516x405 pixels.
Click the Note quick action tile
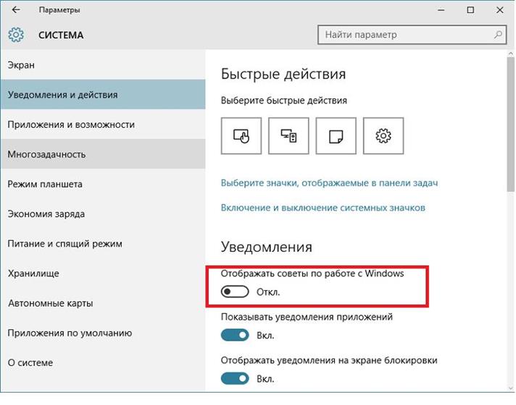coord(336,135)
